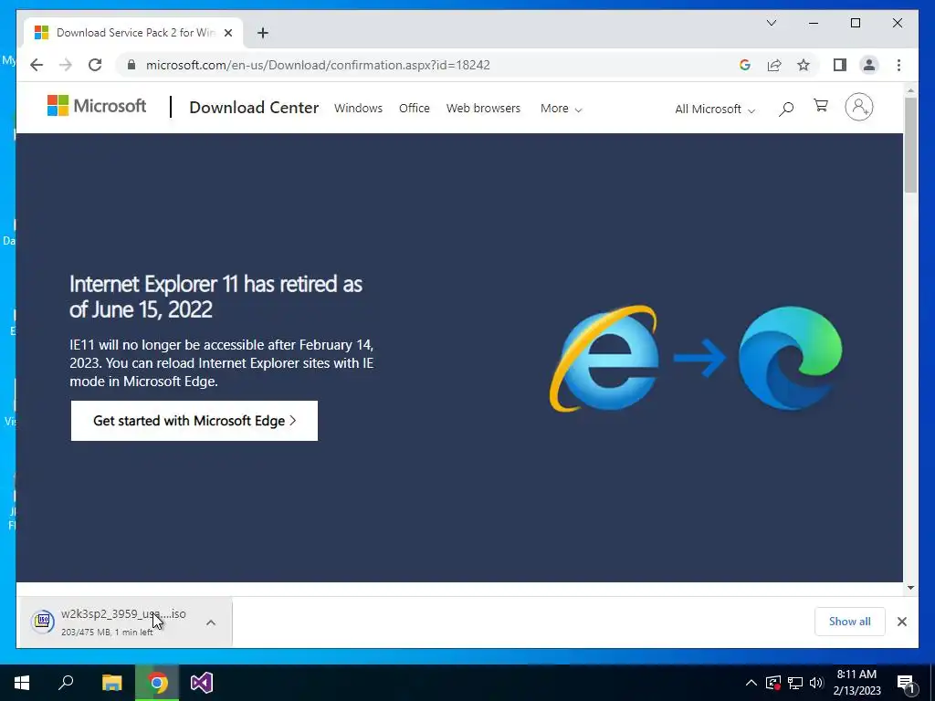Launch Visual Studio from taskbar
Viewport: 935px width, 701px height.
coord(202,683)
